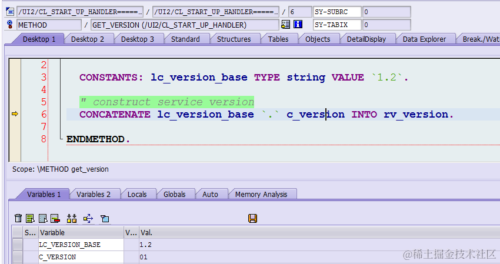The image size is (500, 264).
Task: Switch to the Objects tab
Action: (x=318, y=39)
